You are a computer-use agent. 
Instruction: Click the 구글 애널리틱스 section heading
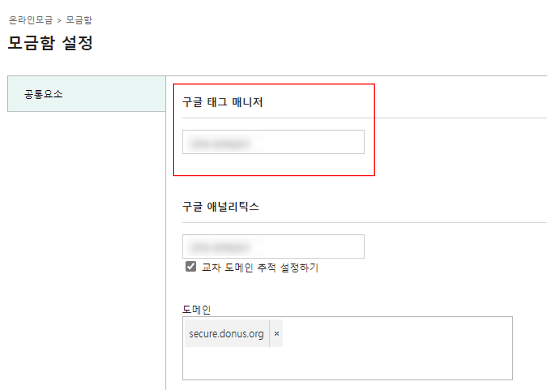pos(221,207)
